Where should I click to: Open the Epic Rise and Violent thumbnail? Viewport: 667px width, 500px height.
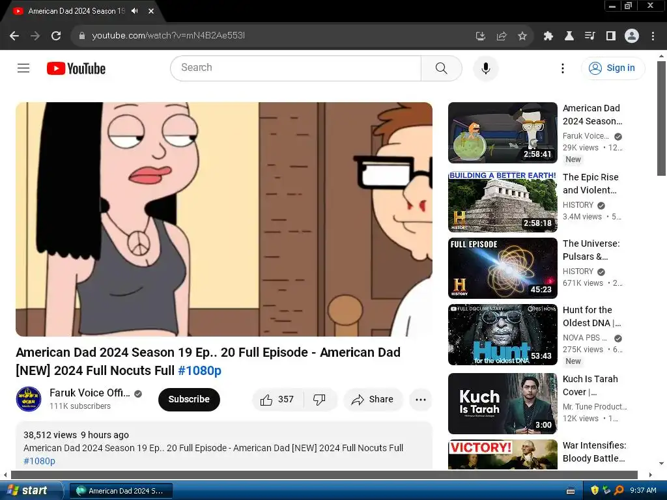tap(503, 202)
